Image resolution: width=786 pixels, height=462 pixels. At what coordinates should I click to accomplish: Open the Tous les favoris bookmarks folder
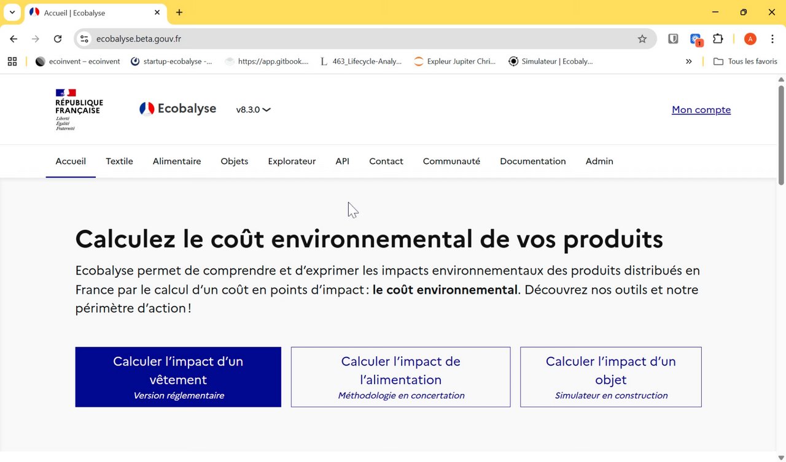[745, 61]
